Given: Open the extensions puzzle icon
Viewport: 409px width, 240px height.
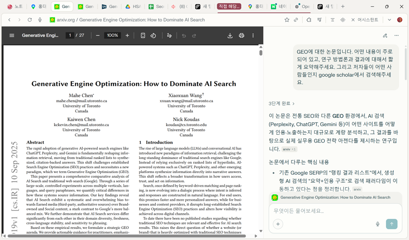Looking at the screenshot, I should coord(309,20).
